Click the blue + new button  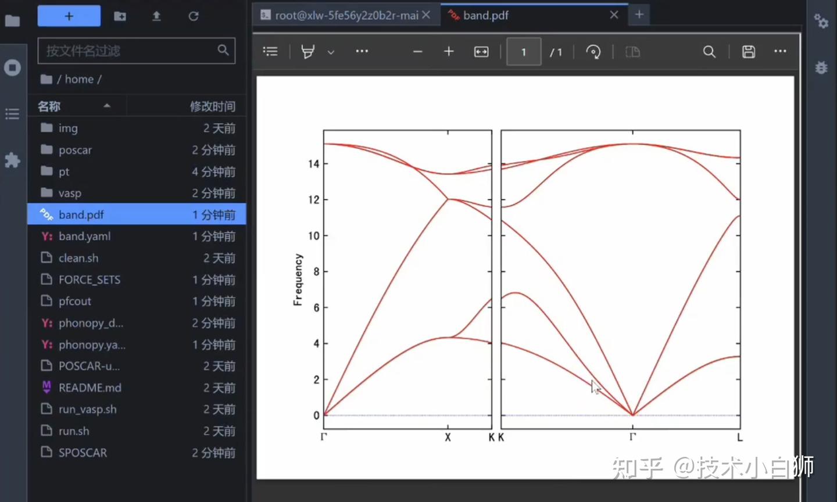click(69, 16)
